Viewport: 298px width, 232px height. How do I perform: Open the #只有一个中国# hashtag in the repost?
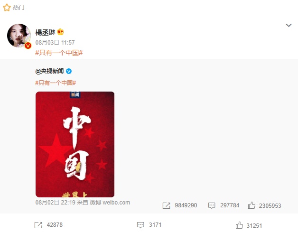(x=56, y=83)
